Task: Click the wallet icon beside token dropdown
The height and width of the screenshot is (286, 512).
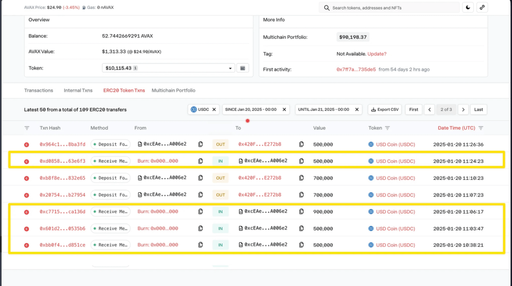Action: tap(242, 68)
